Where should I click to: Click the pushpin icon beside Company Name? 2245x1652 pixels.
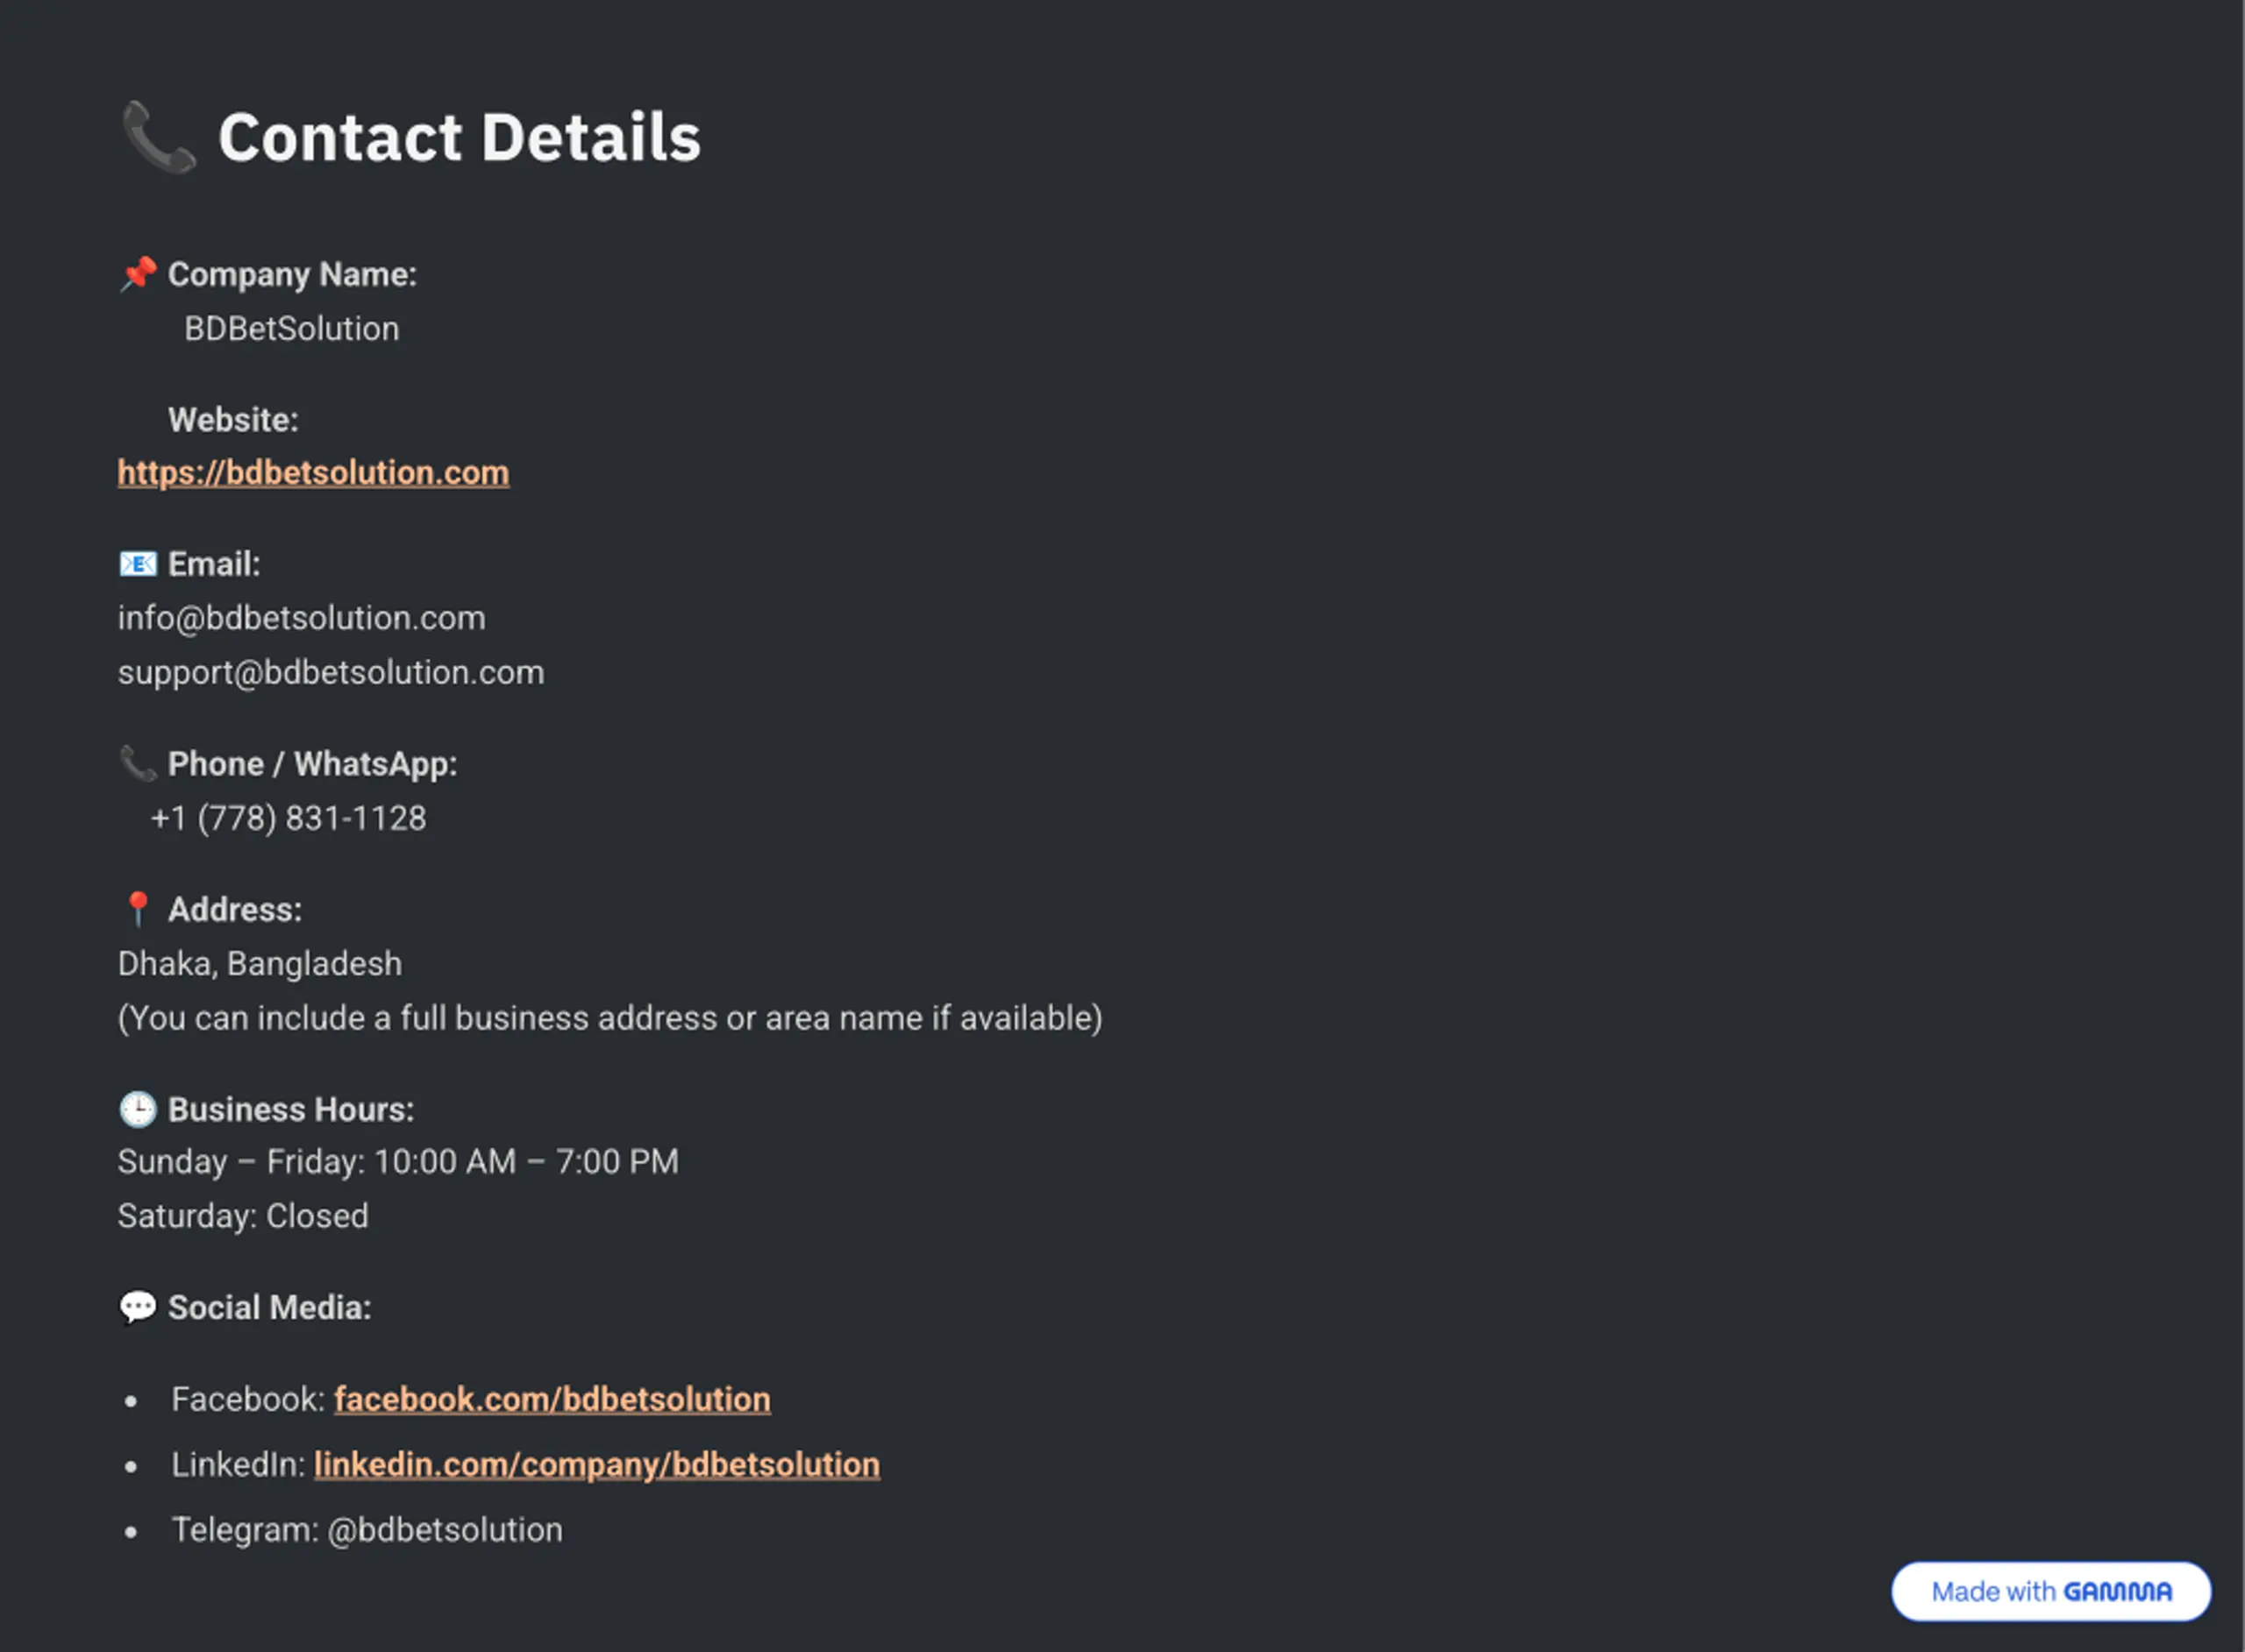pyautogui.click(x=138, y=274)
